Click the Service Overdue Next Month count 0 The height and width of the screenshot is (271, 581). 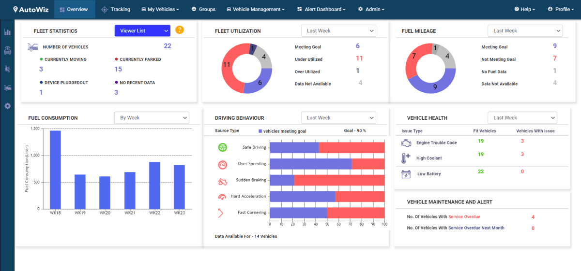(x=533, y=228)
